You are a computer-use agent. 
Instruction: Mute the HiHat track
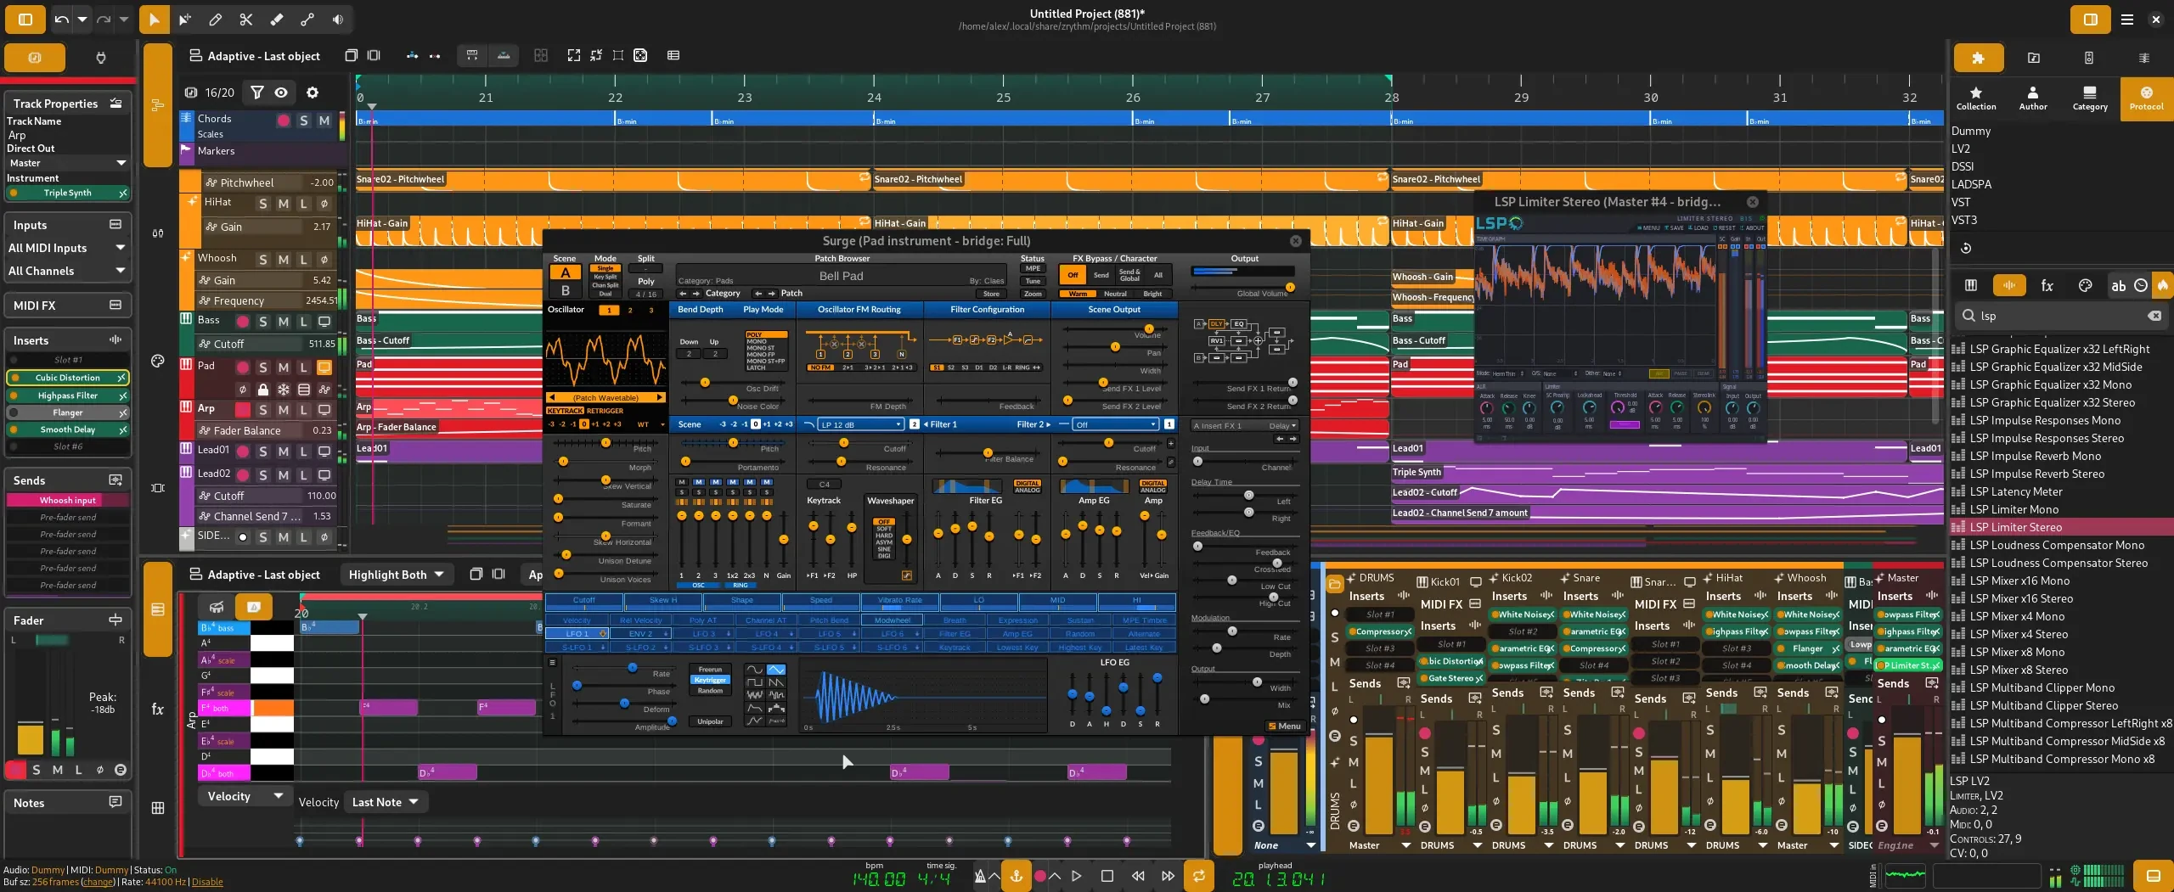click(284, 204)
